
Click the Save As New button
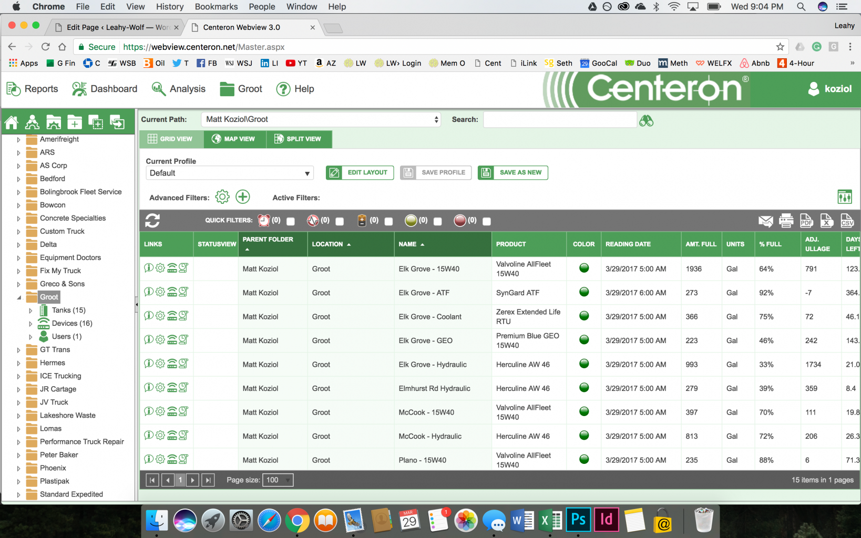512,172
